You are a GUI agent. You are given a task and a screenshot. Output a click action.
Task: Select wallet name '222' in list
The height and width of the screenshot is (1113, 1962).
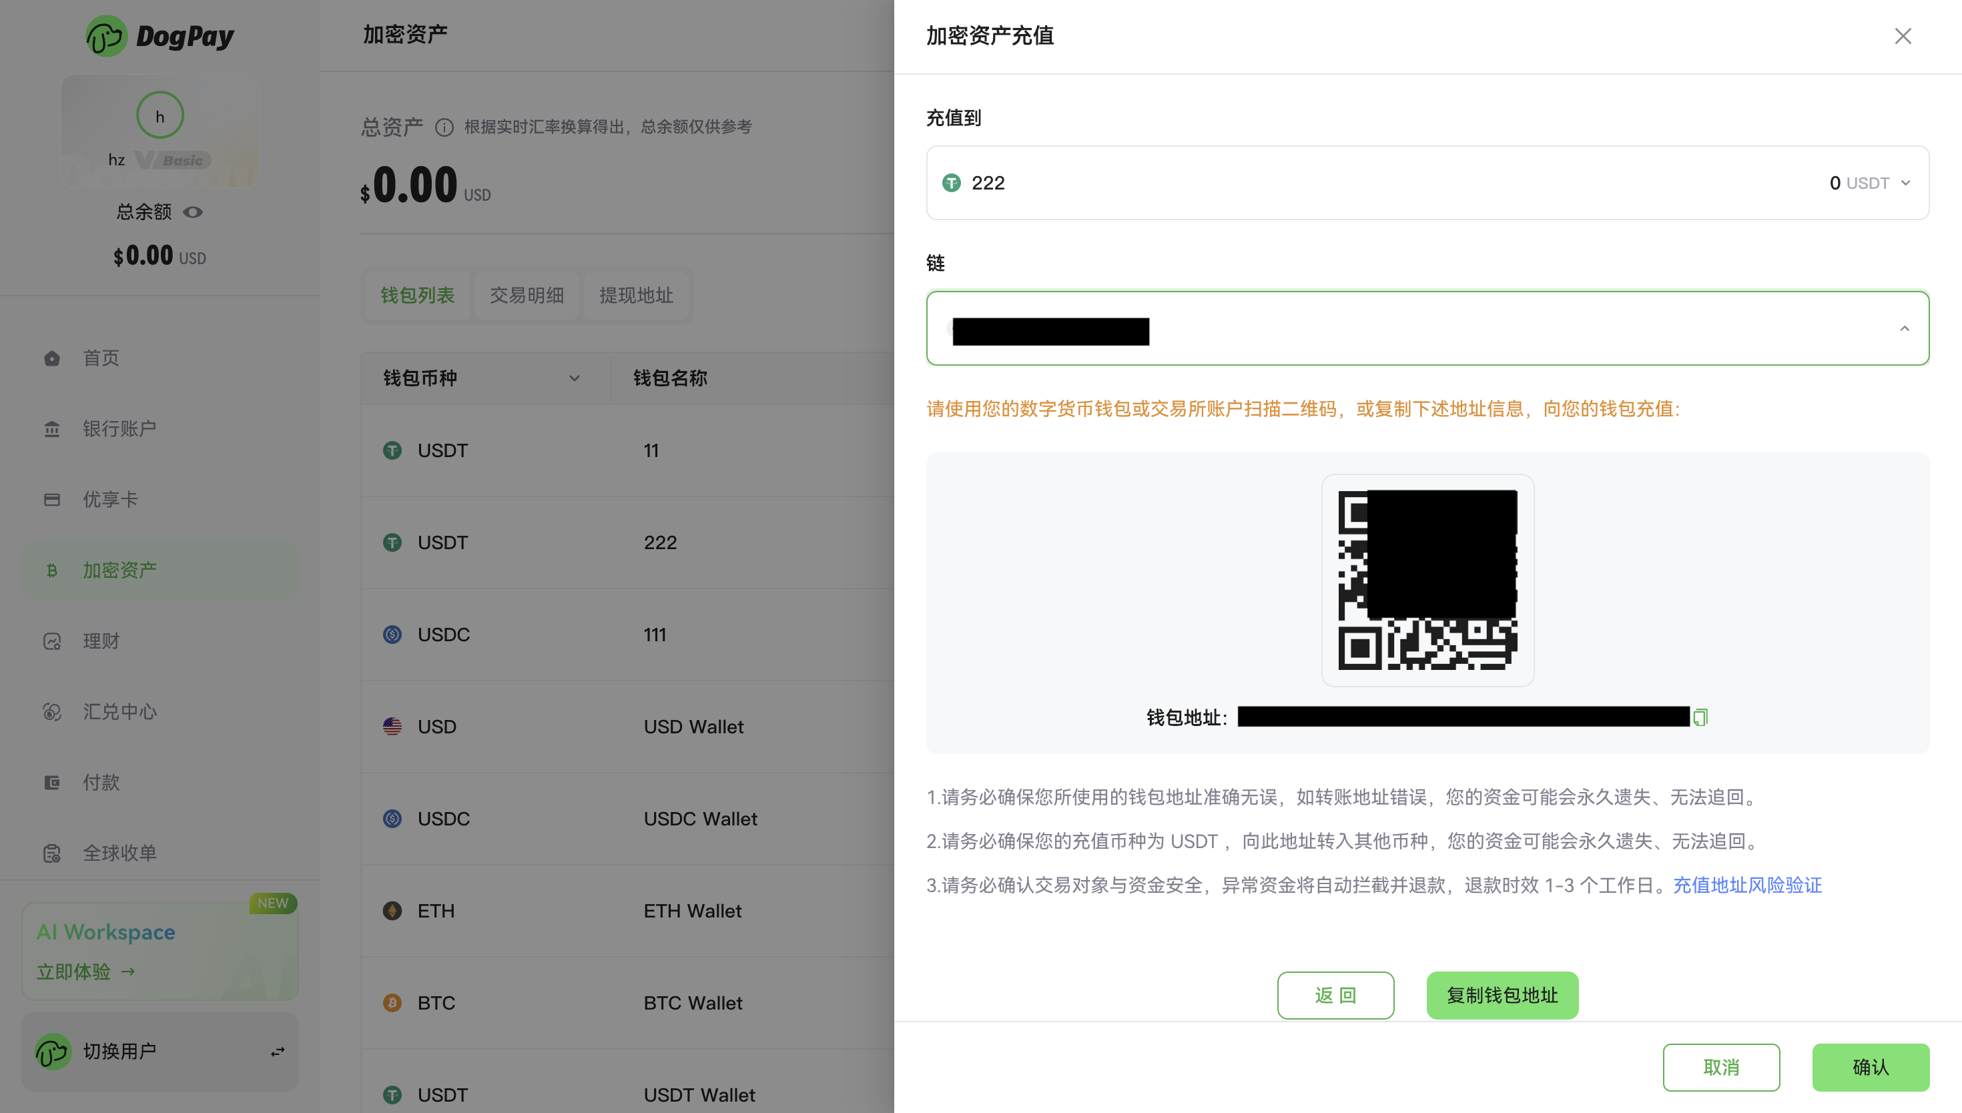tap(661, 542)
